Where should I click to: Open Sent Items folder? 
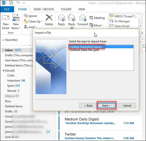pos(19,60)
